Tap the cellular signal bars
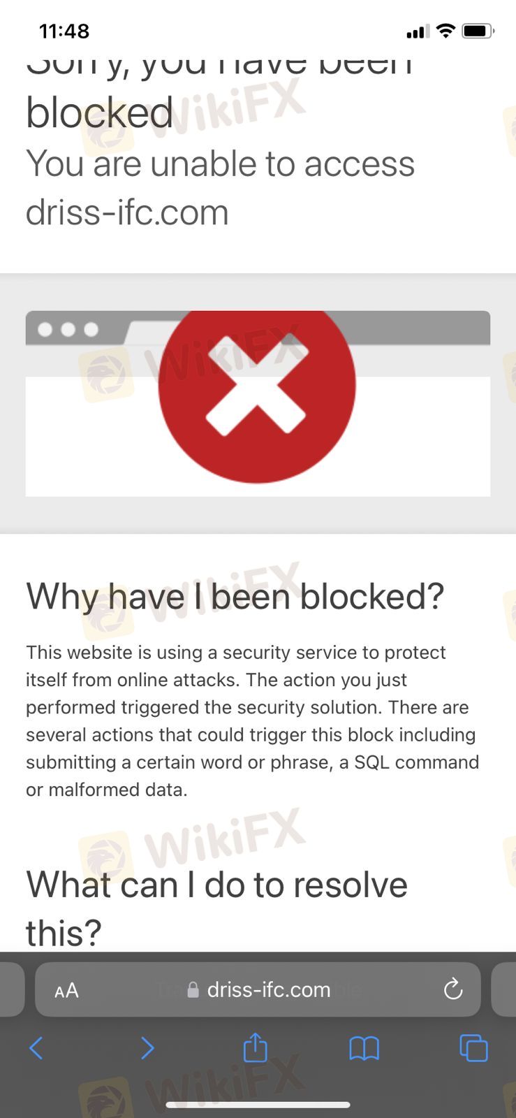516x1118 pixels. 418,31
